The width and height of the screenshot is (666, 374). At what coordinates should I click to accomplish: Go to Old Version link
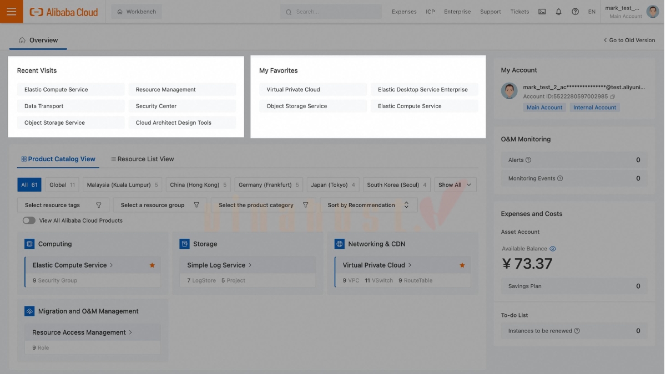click(x=629, y=40)
